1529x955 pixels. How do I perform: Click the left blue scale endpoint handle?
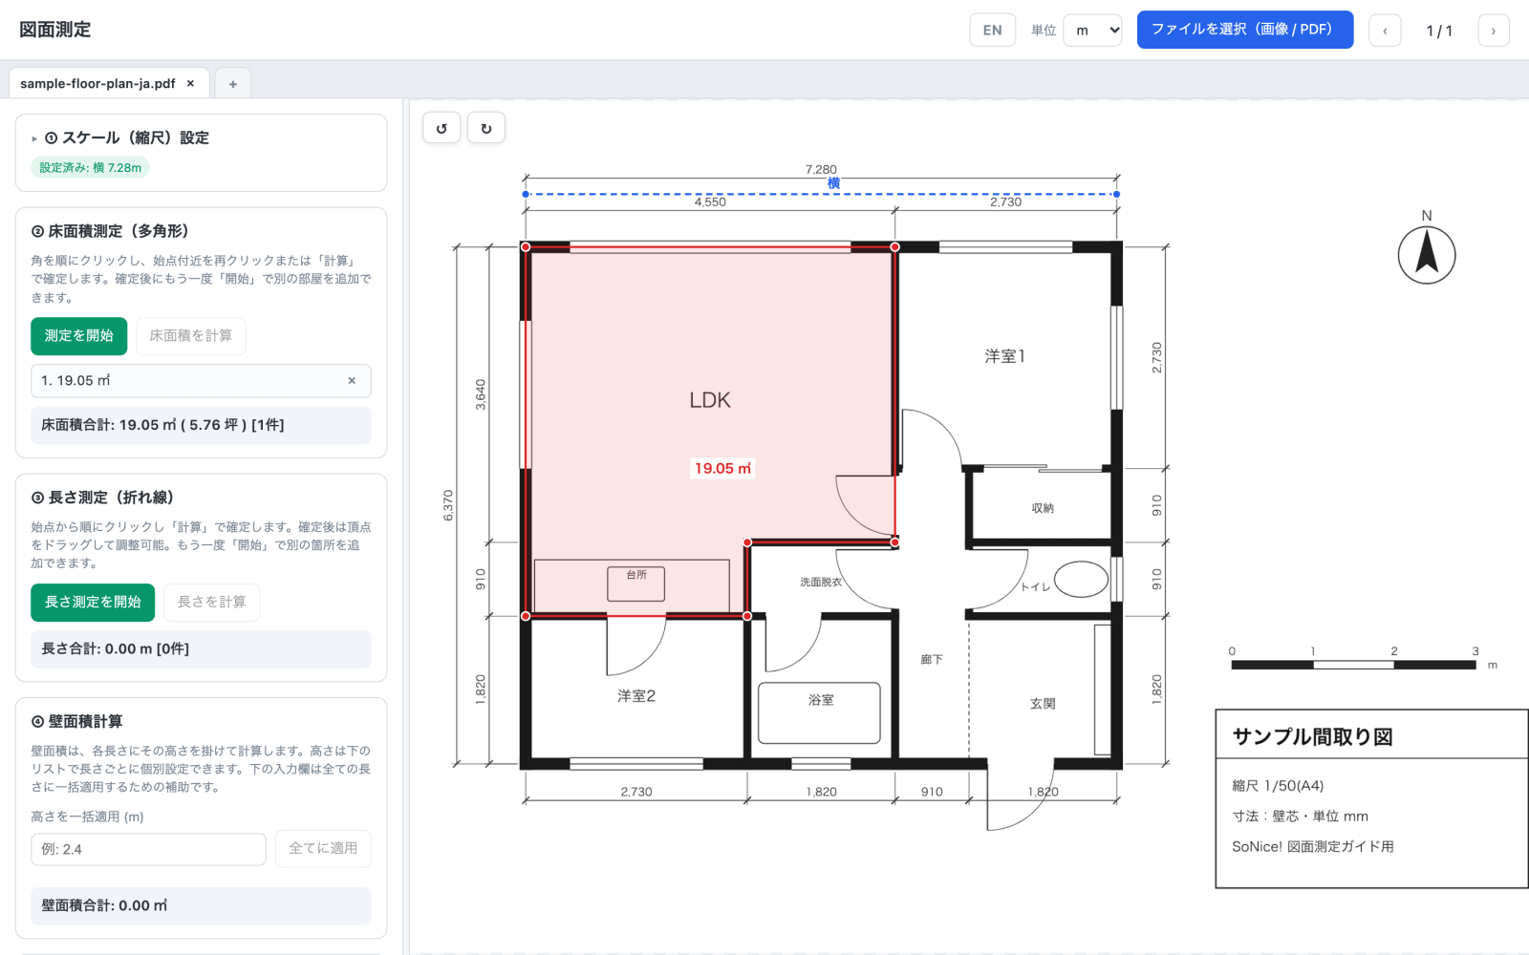pos(526,194)
